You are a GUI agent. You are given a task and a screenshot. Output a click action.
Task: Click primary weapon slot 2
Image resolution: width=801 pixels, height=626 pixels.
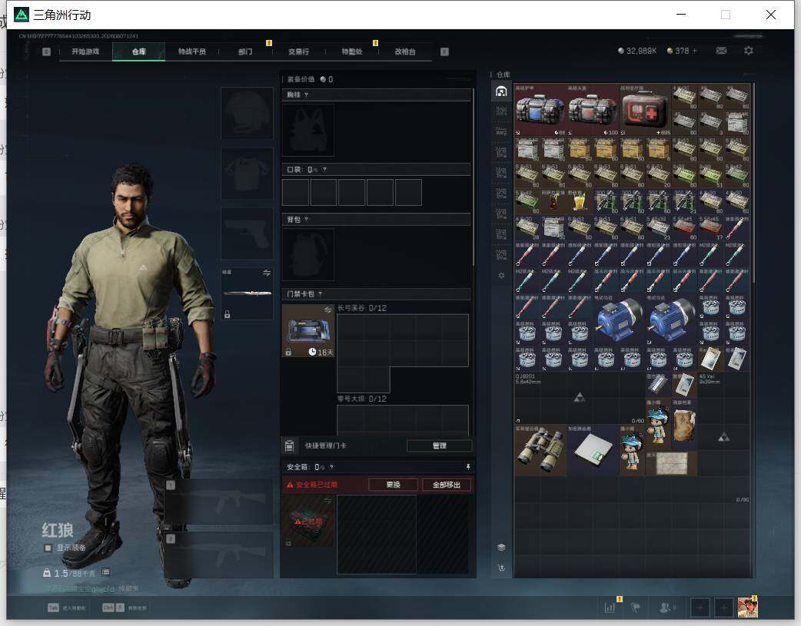tap(218, 555)
